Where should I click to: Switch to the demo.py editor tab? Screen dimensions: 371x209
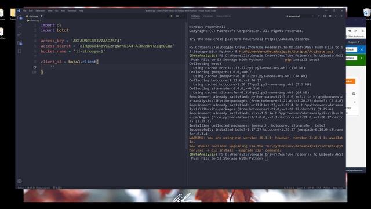(x=34, y=16)
